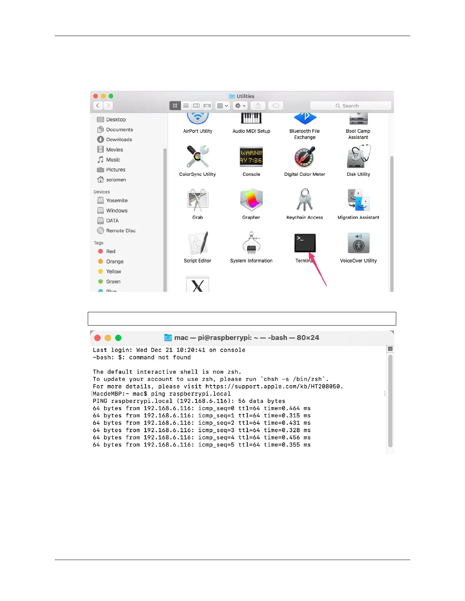Maximize the Terminal window
This screenshot has width=465, height=601.
point(118,338)
